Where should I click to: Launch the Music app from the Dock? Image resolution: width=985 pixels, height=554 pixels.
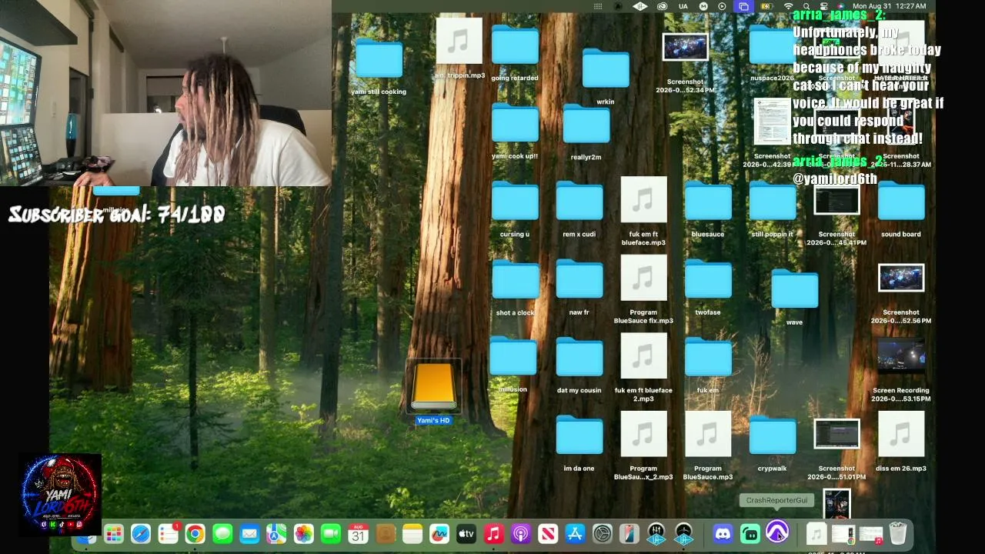click(x=494, y=533)
